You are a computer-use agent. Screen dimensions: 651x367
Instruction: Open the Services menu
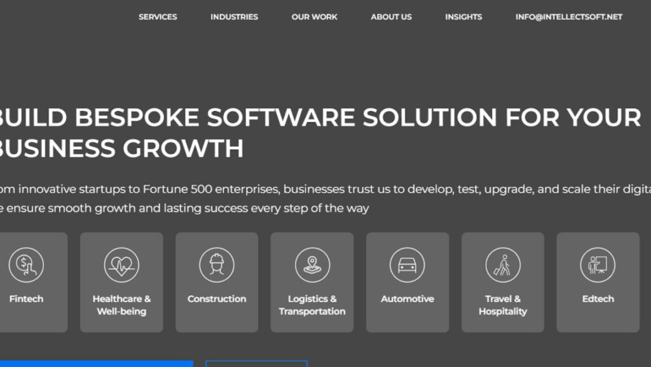pyautogui.click(x=157, y=17)
